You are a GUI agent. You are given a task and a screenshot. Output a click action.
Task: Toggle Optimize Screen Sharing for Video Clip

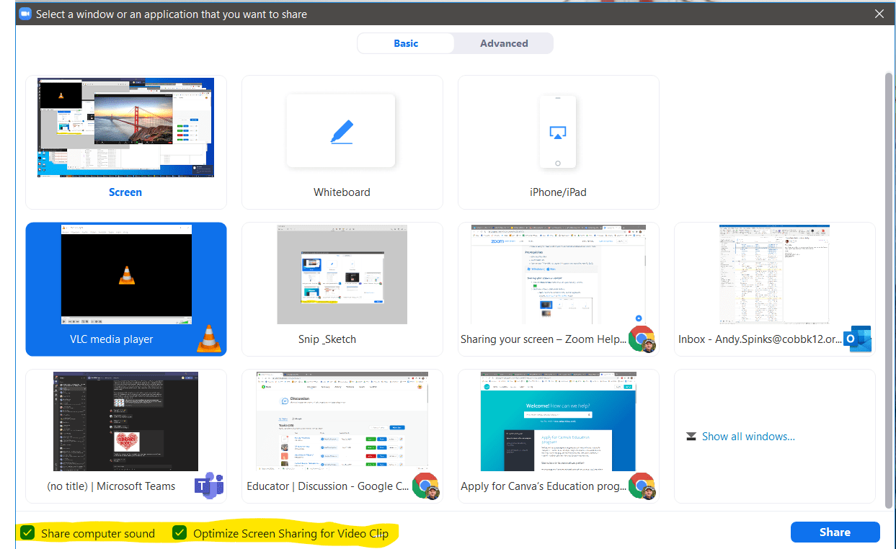(179, 533)
